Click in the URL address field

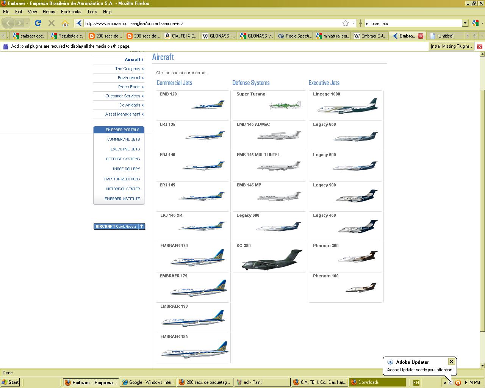pos(212,23)
